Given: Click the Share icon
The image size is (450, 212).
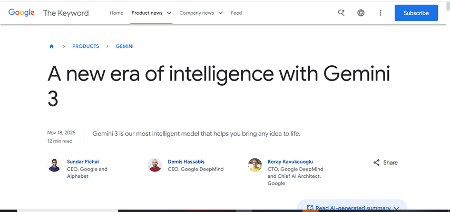Looking at the screenshot, I should 376,163.
